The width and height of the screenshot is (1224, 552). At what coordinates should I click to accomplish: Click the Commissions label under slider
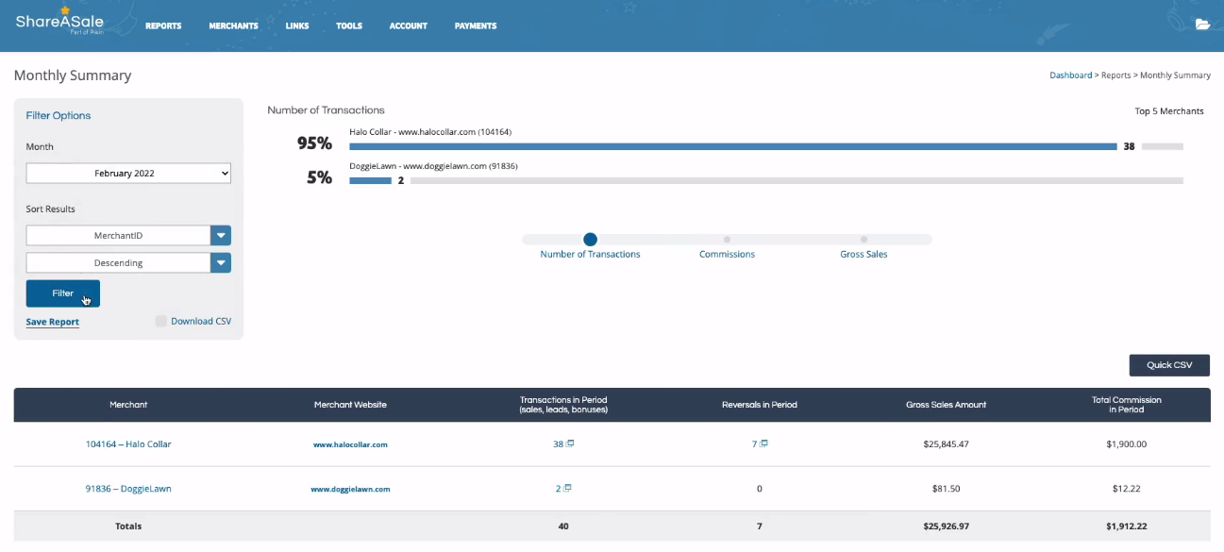pos(727,255)
